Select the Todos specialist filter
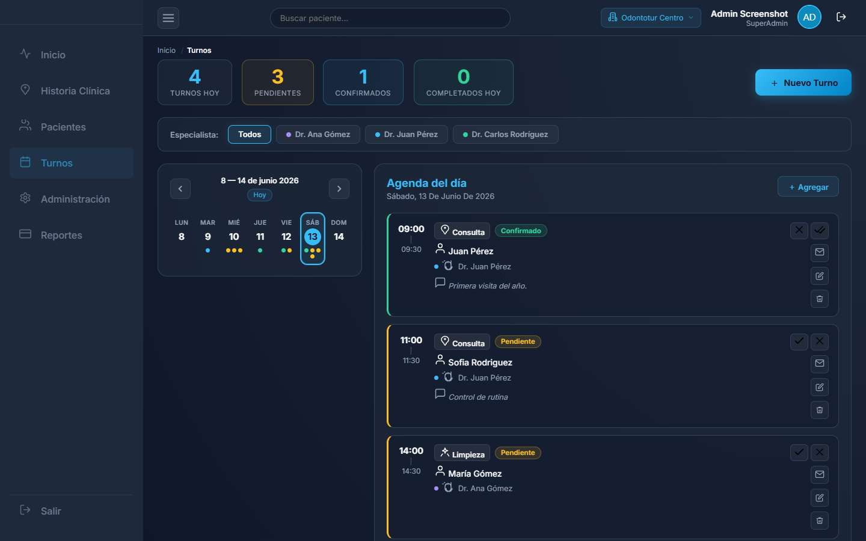866x541 pixels. [x=250, y=134]
